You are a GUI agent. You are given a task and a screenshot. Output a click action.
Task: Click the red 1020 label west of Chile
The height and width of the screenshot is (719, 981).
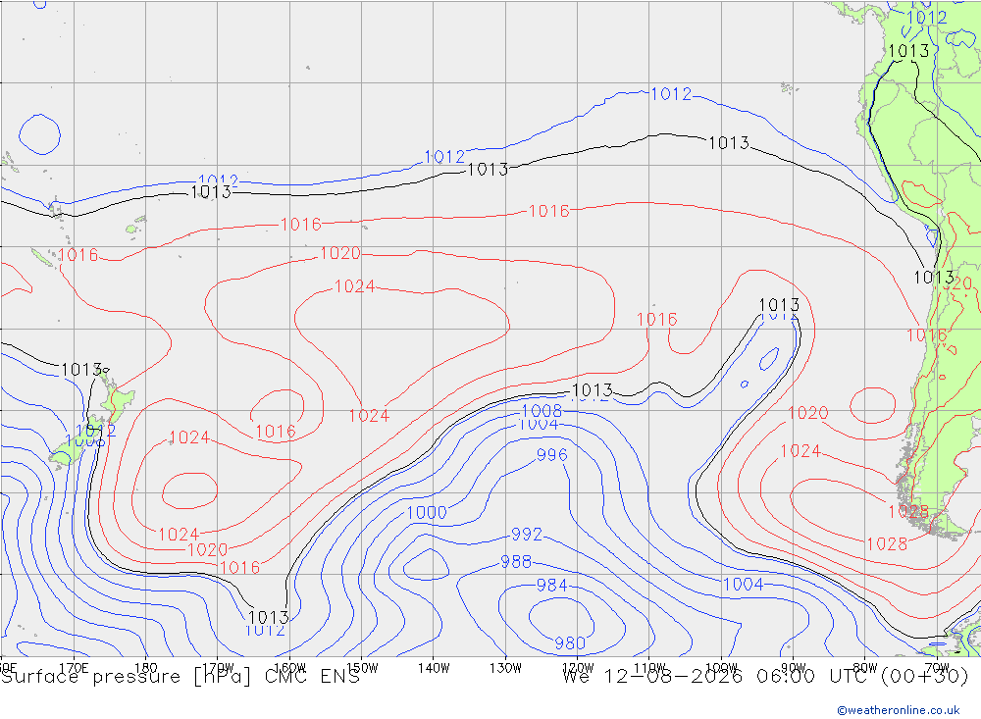807,413
